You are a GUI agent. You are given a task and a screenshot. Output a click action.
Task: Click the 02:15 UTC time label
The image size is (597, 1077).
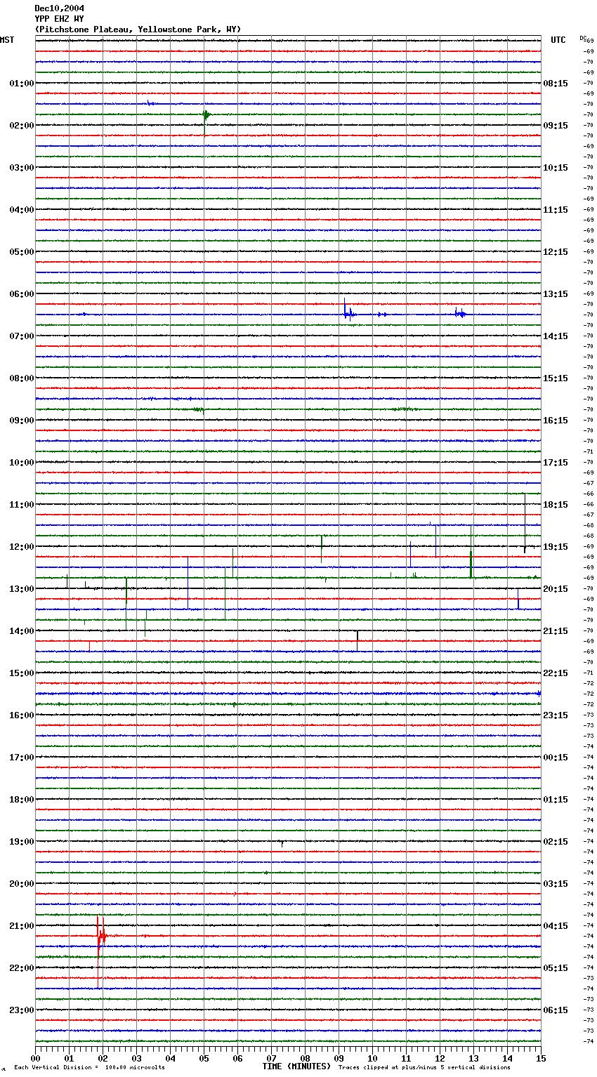[x=556, y=842]
